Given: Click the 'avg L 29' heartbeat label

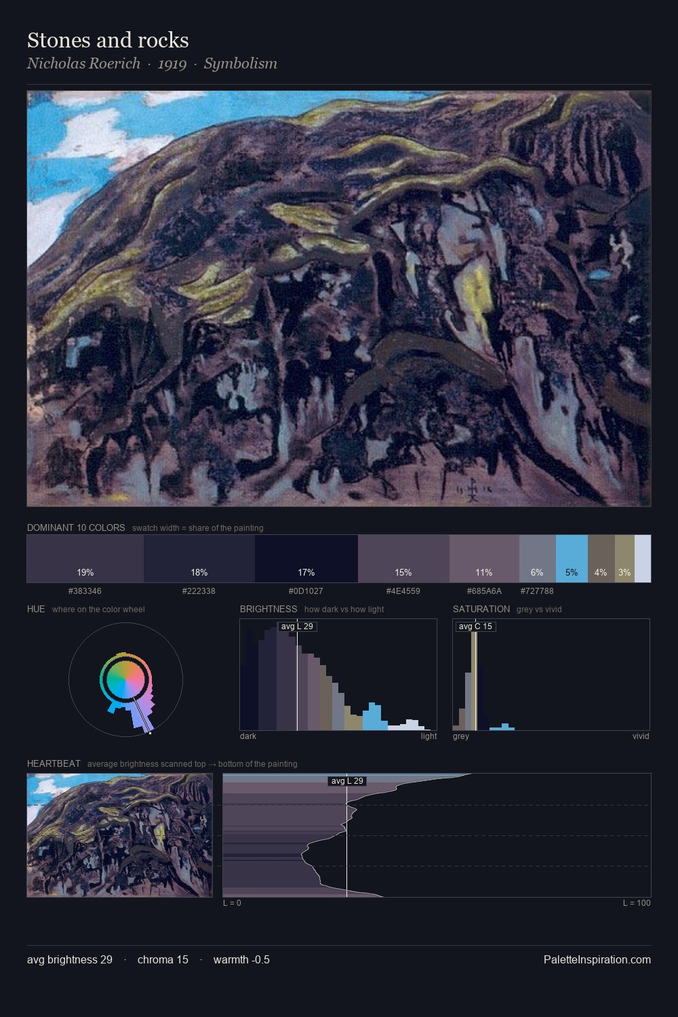Looking at the screenshot, I should tap(347, 781).
